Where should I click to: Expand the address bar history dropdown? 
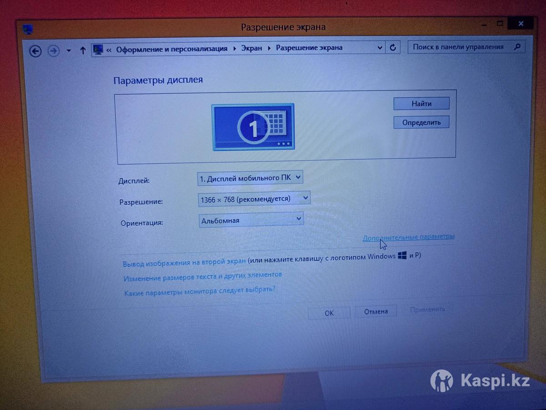pyautogui.click(x=380, y=48)
